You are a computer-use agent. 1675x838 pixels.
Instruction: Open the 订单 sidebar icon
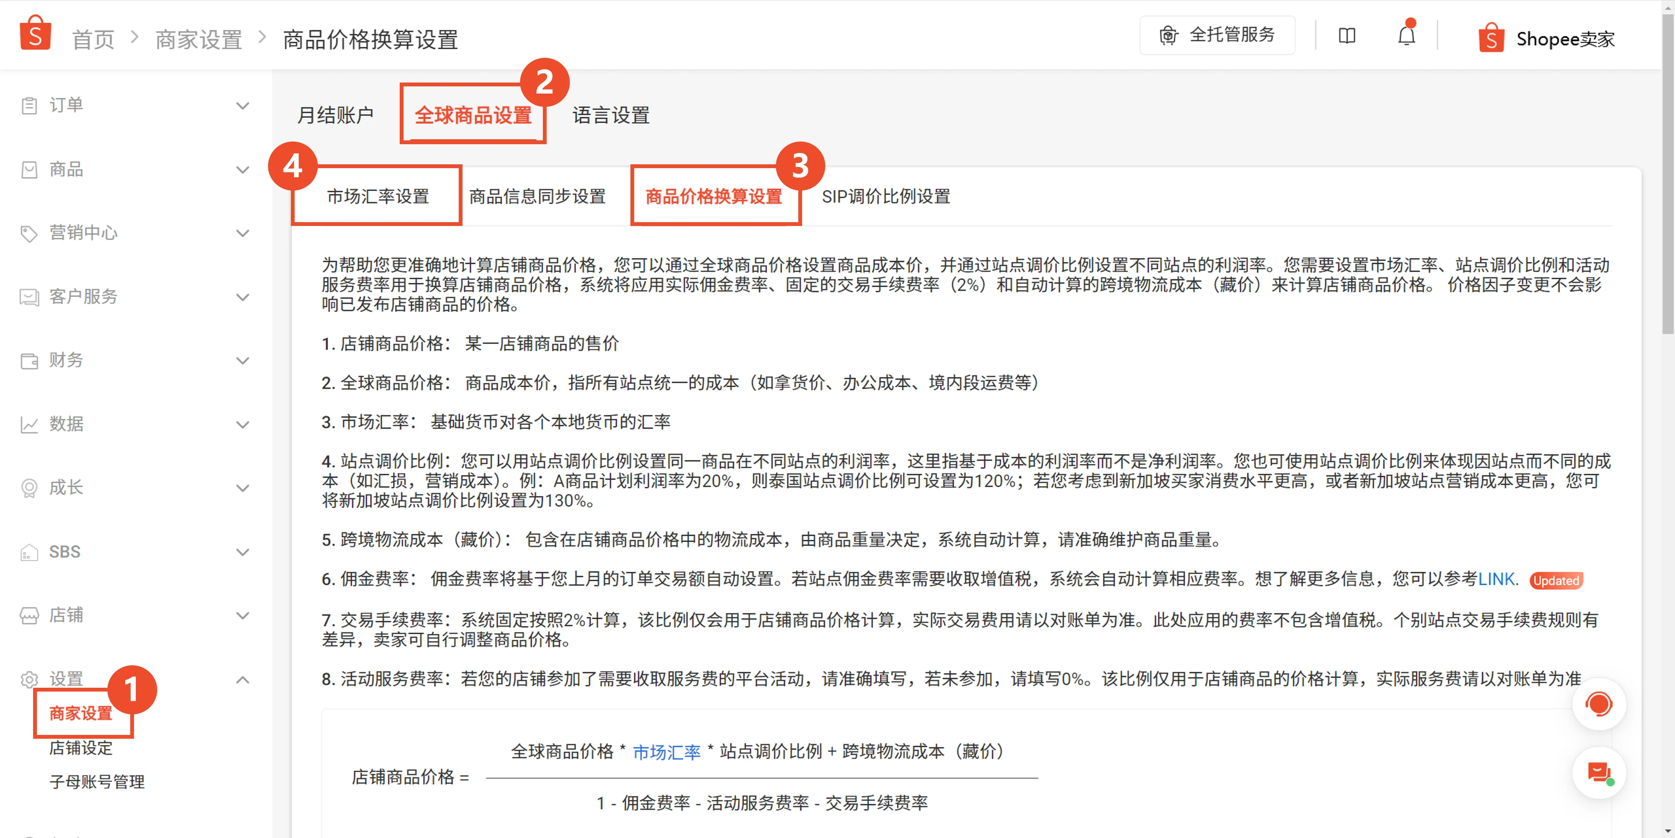[x=29, y=105]
